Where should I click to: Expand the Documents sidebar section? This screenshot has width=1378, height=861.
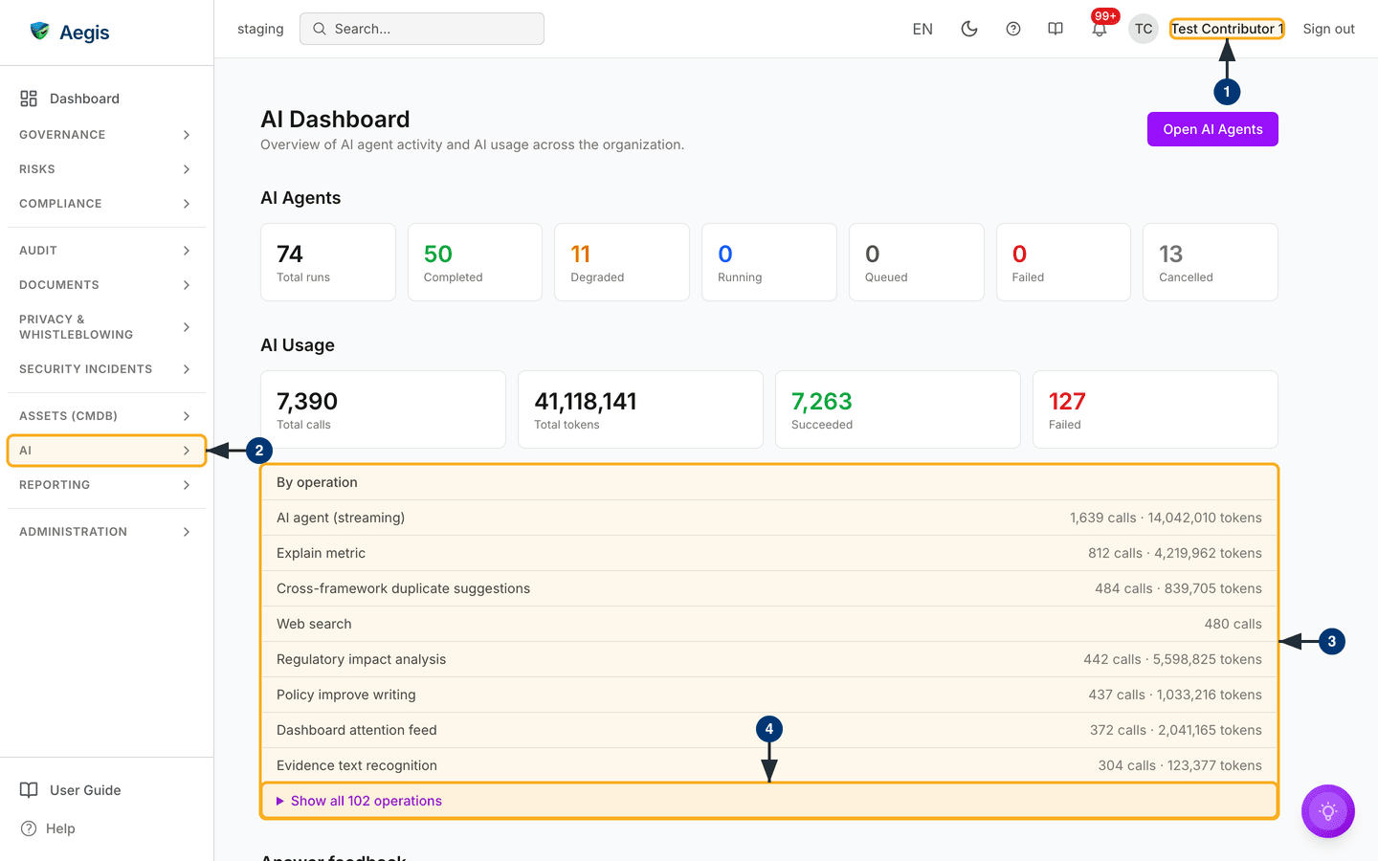[x=106, y=285]
